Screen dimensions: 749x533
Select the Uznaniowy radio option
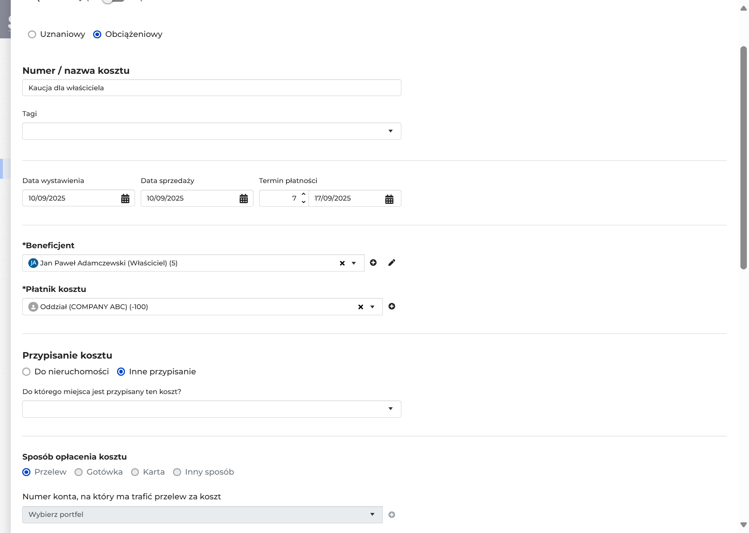coord(32,34)
